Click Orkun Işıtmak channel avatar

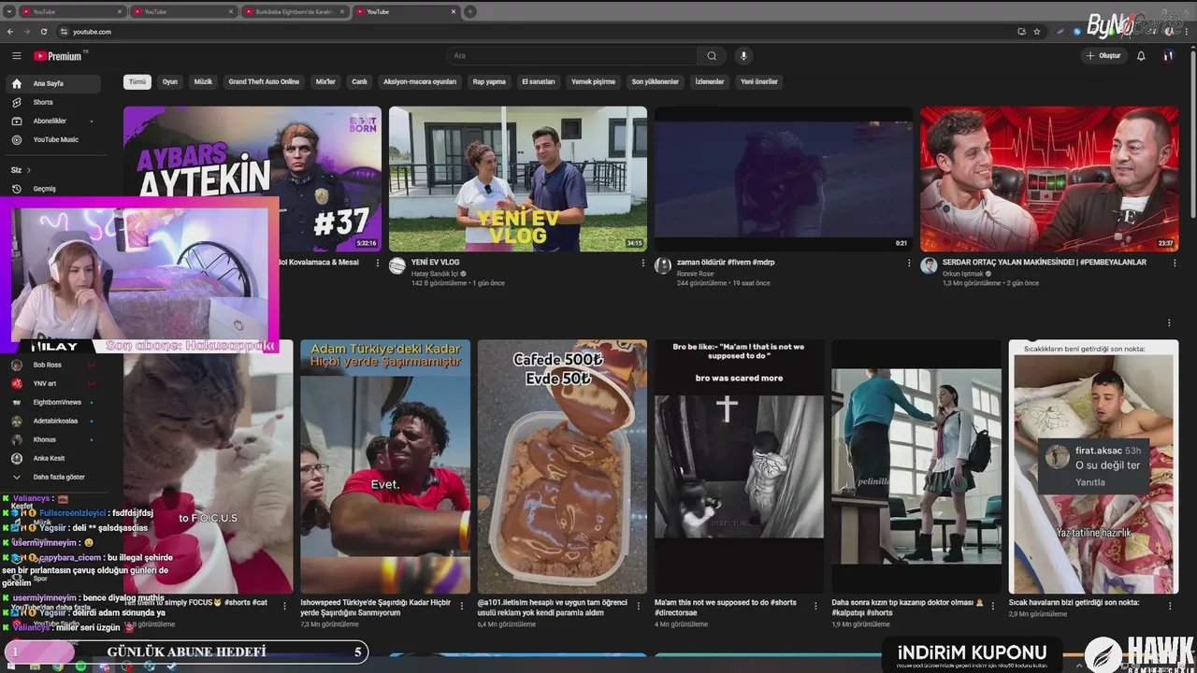929,265
